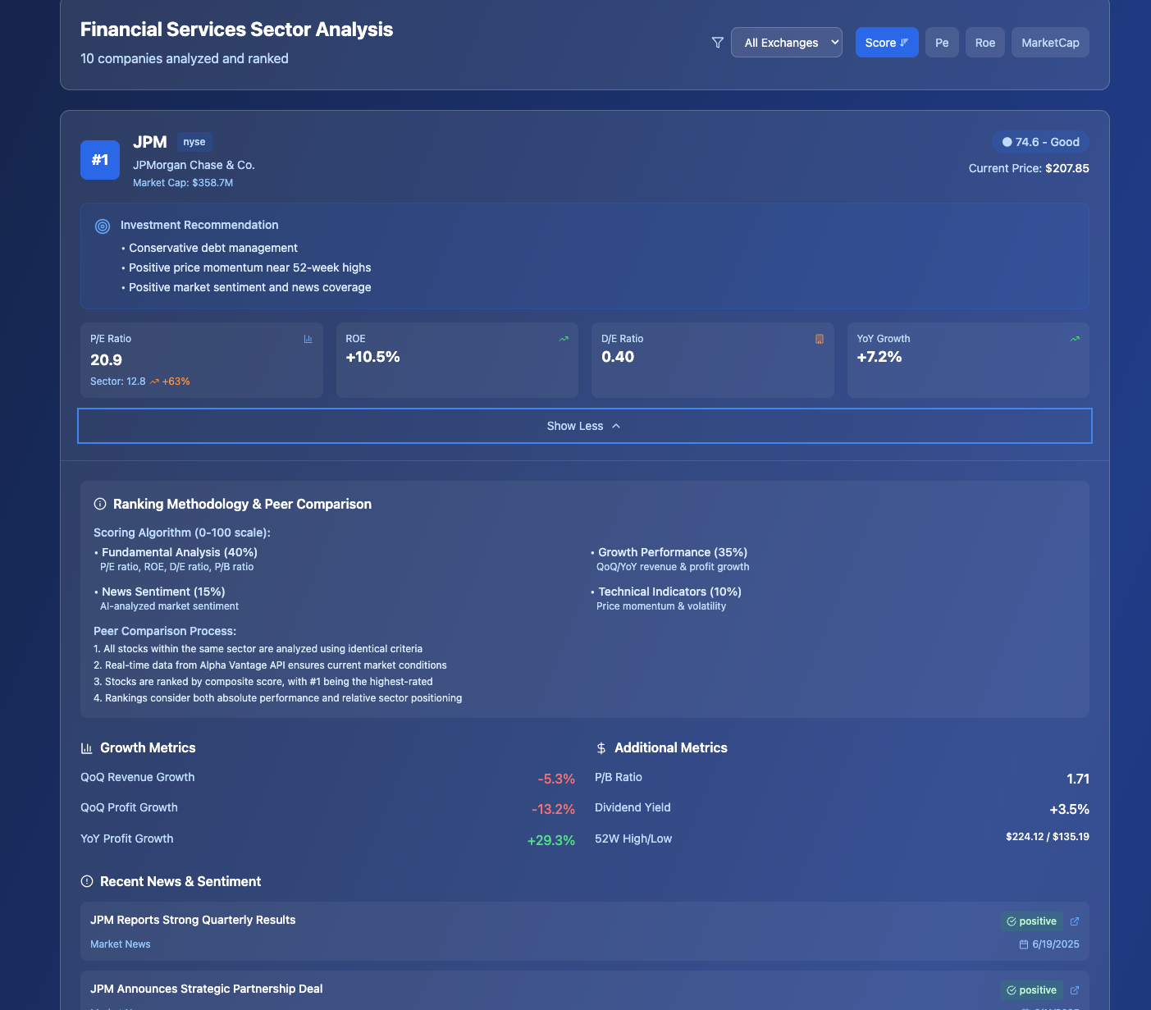Click the Dividend Yield +3.5% value
This screenshot has height=1010, width=1151.
tap(1070, 809)
